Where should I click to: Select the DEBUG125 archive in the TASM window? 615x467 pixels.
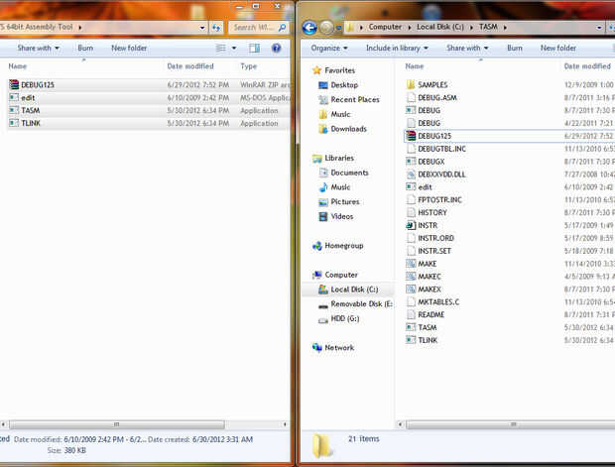coord(509,136)
